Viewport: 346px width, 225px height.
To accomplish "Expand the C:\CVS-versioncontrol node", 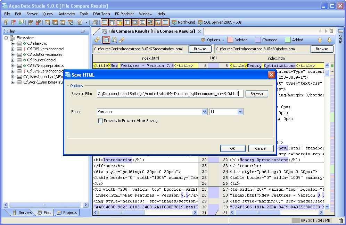I will pyautogui.click(x=13, y=49).
